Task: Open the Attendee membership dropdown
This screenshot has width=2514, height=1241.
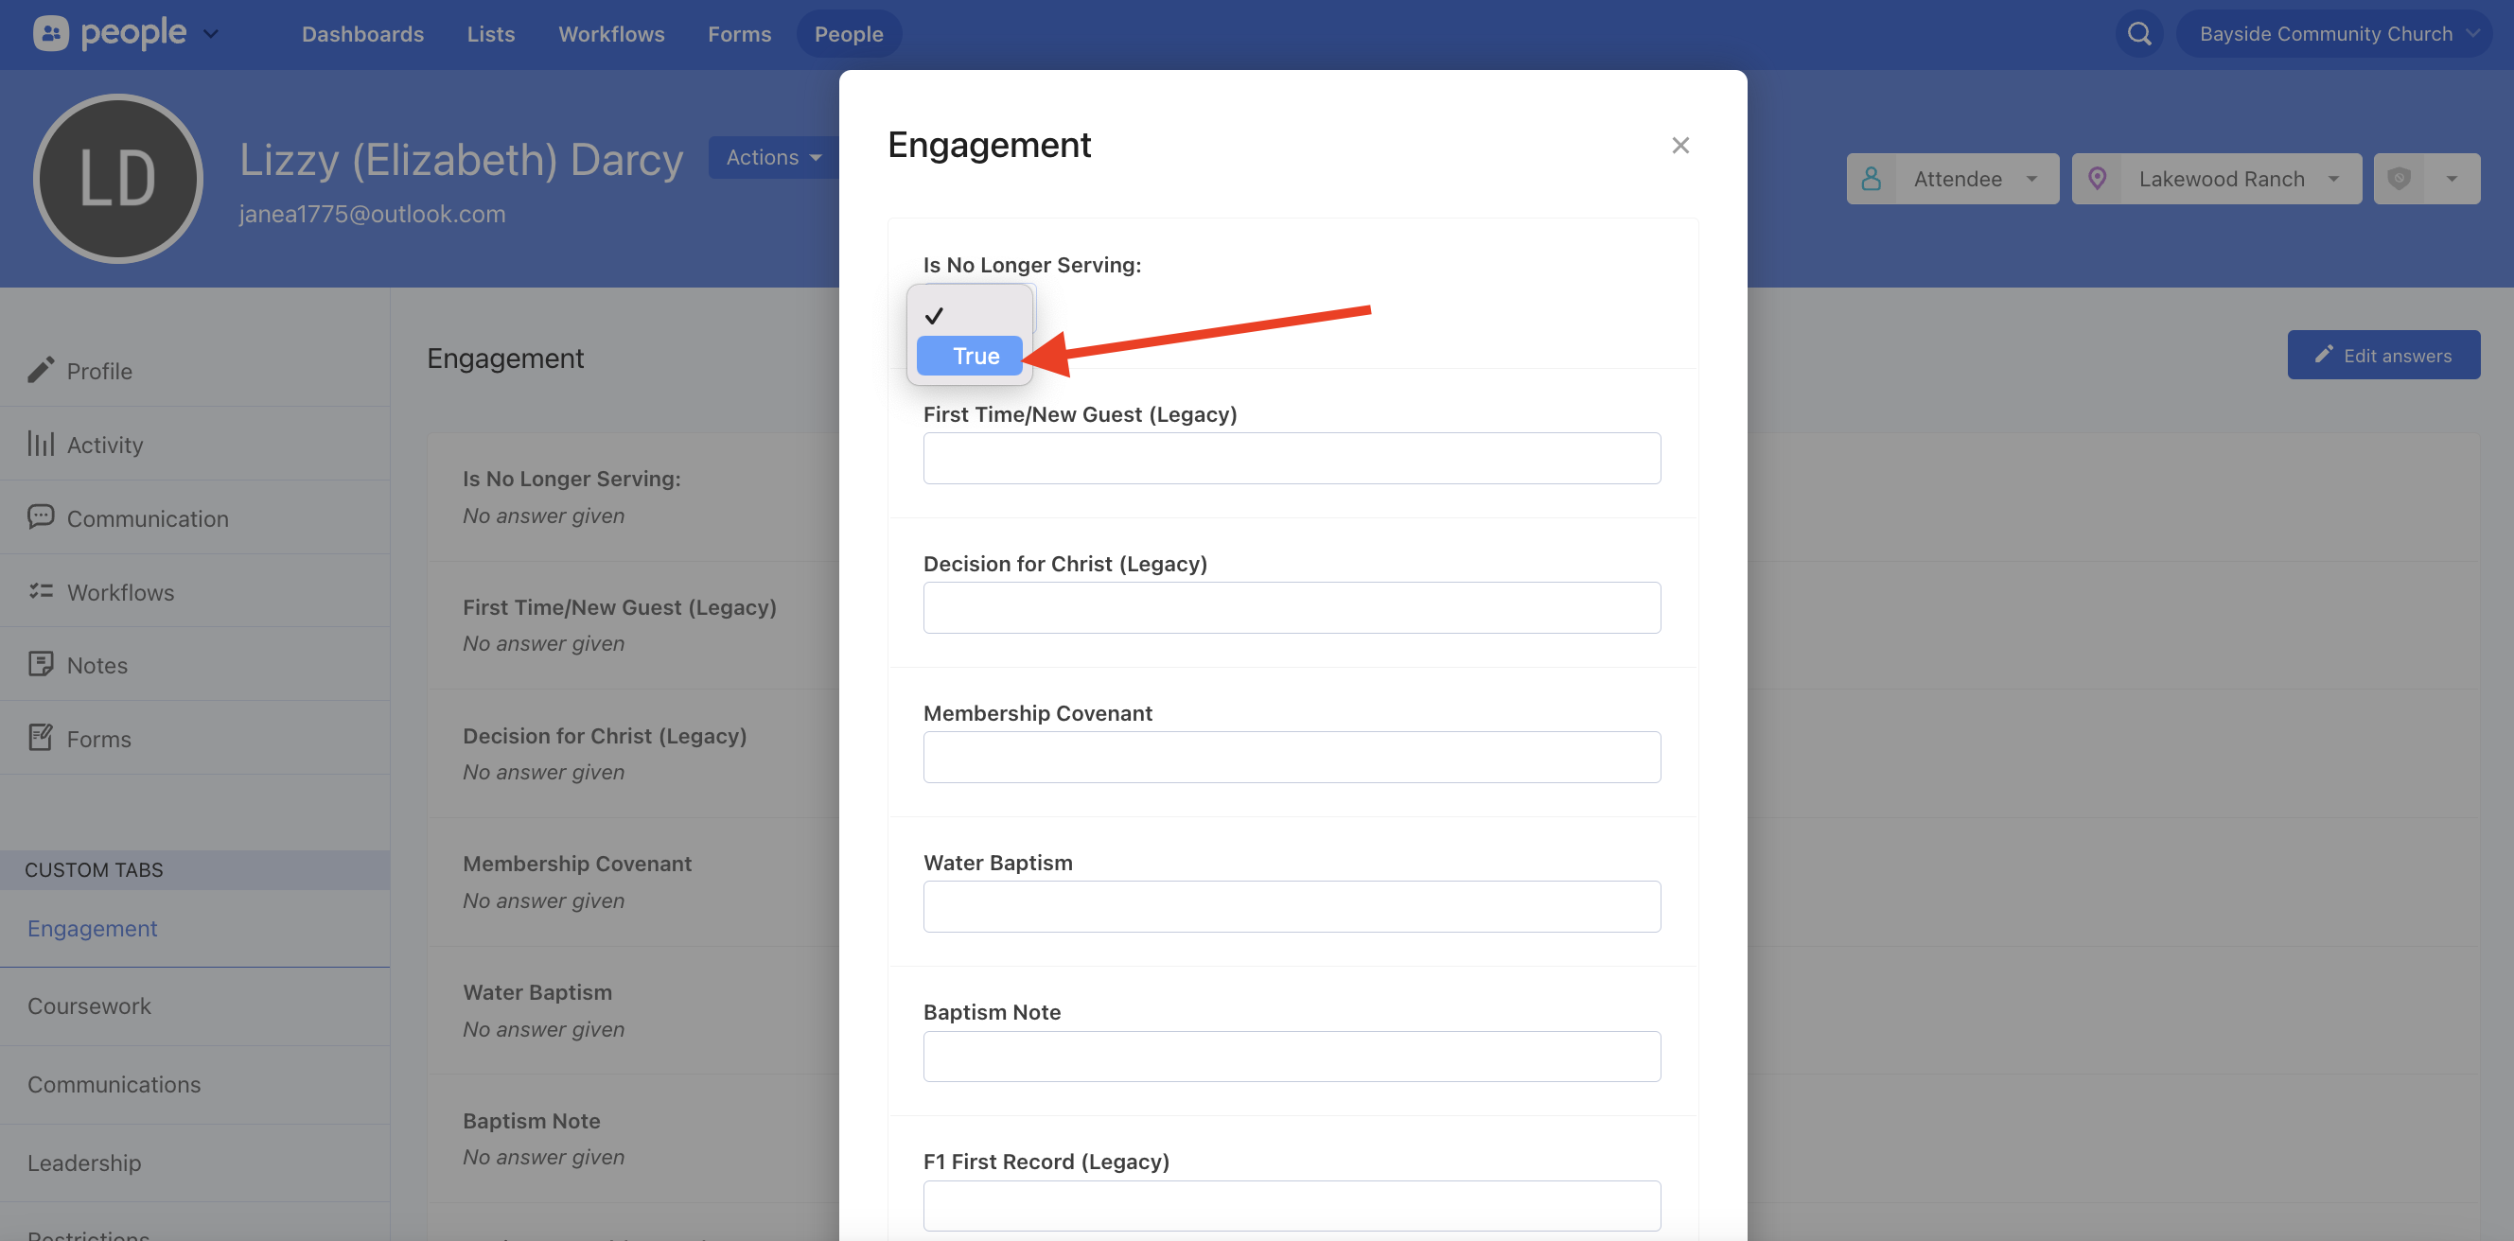Action: [x=1953, y=179]
